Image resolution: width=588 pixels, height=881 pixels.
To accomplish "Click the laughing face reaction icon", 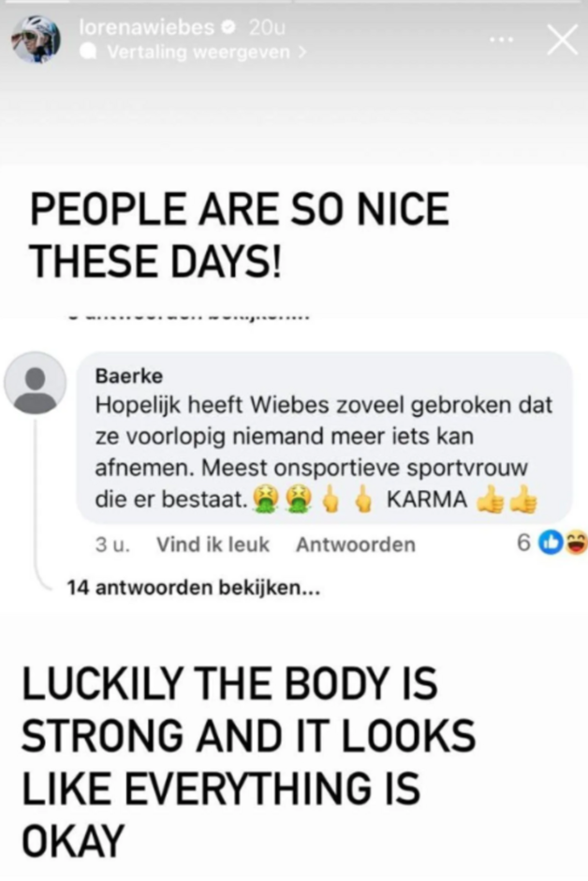I will 576,543.
